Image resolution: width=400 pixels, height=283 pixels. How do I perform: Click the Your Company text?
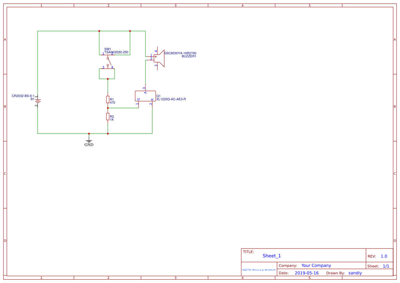[316, 265]
